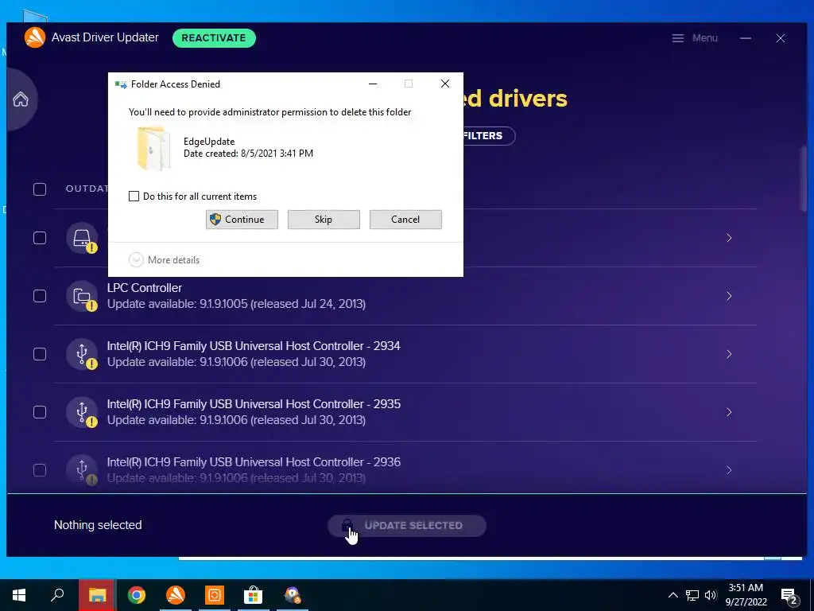This screenshot has height=611, width=814.
Task: Click 'LPC Controller' driver name
Action: point(145,288)
